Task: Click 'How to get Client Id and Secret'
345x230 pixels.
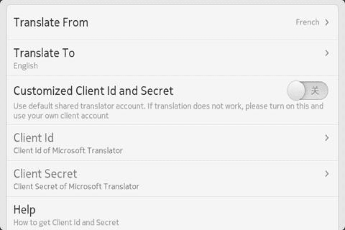Action: pyautogui.click(x=66, y=223)
